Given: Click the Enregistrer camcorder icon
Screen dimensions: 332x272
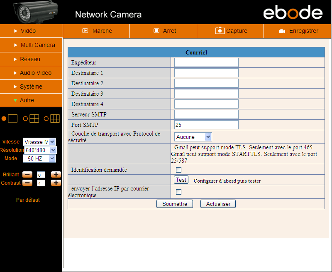Looking at the screenshot, I should (x=282, y=31).
